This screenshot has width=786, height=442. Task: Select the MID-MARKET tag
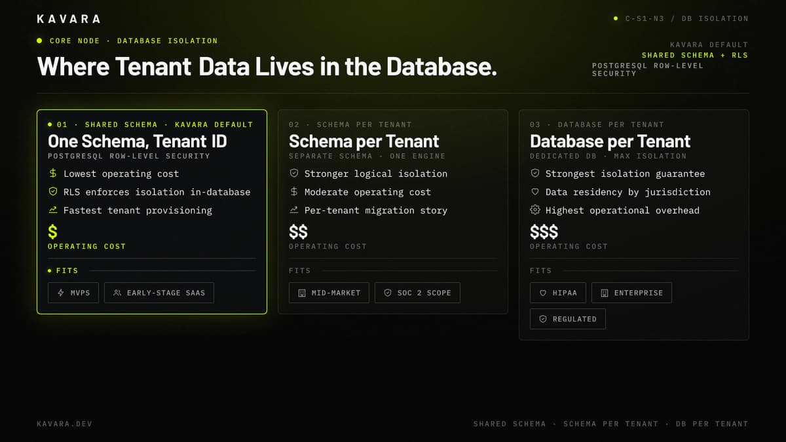[329, 293]
